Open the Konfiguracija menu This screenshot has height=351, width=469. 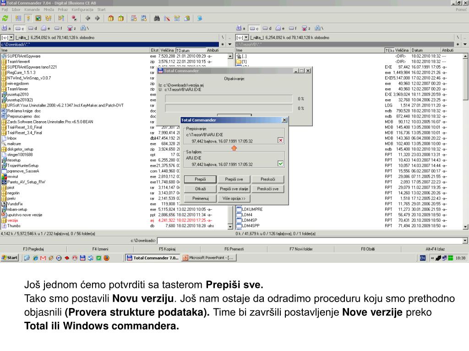click(82, 10)
